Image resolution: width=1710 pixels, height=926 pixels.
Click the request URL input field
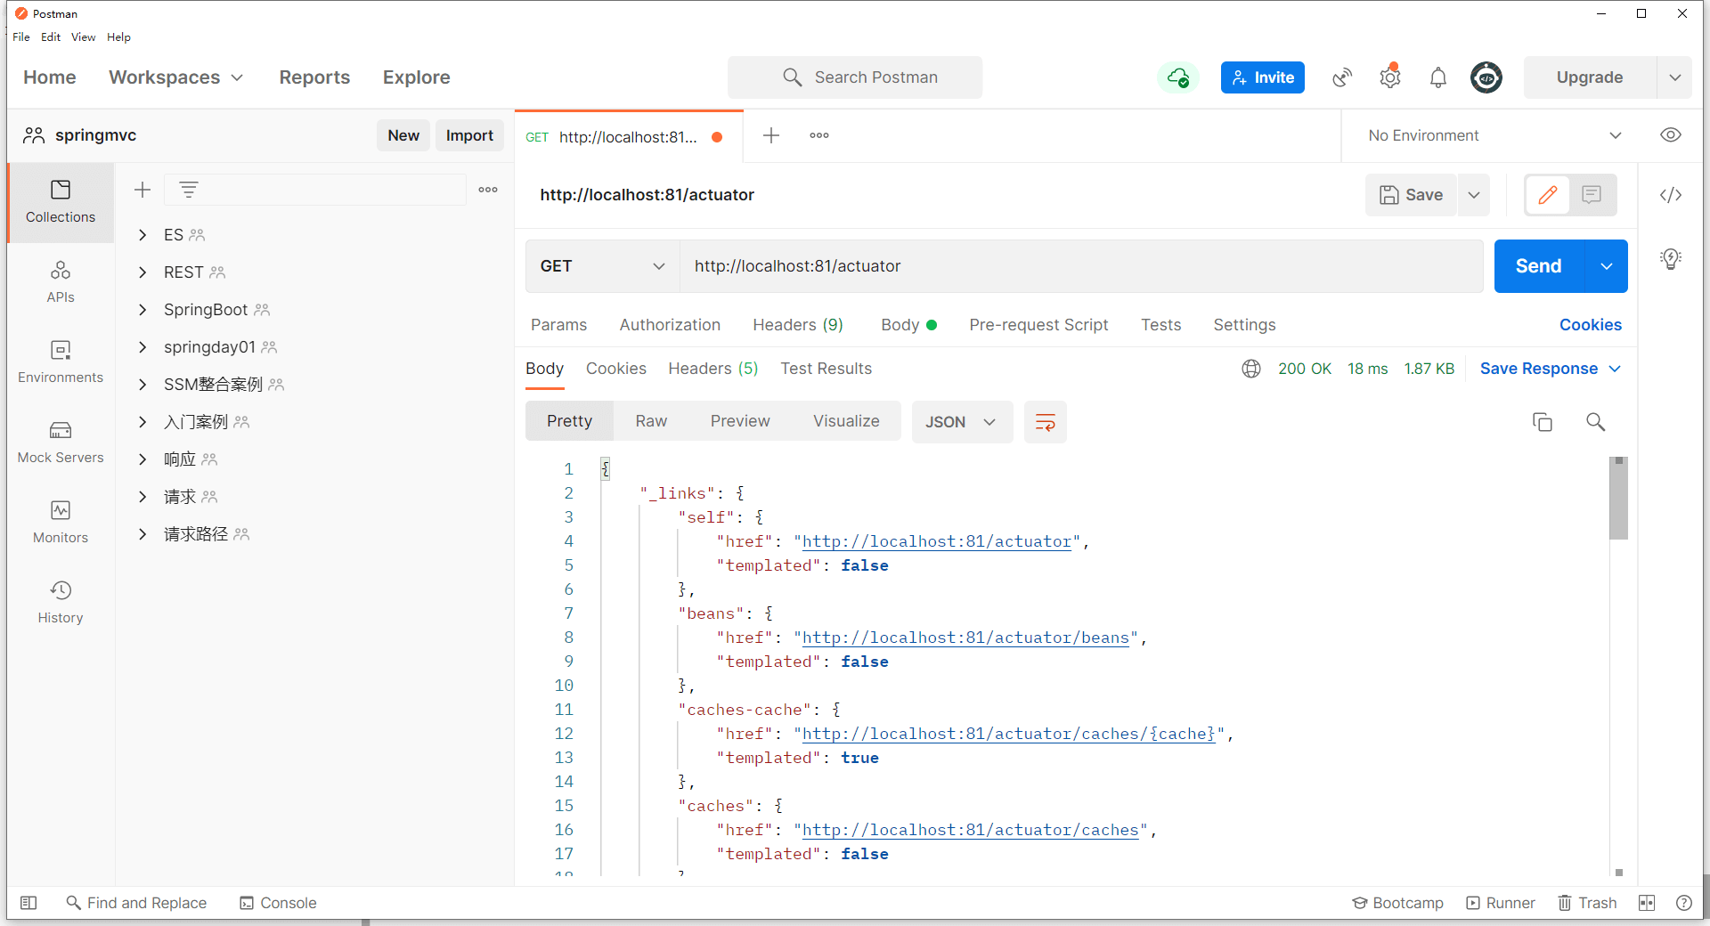tap(1081, 266)
